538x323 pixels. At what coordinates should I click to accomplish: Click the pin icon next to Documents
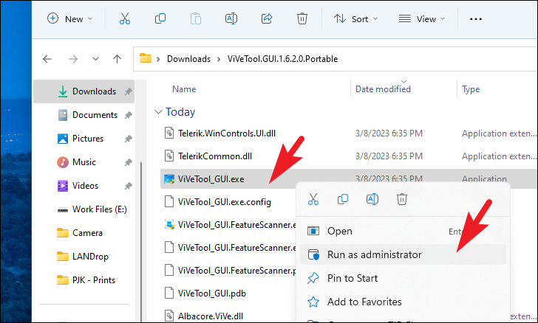(x=128, y=115)
